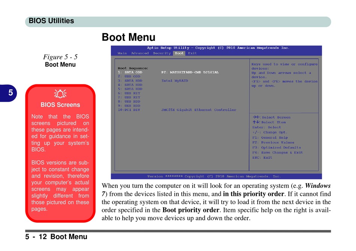Click the Intel MyRAID device value
Screen dimensions: 356x251
point(175,81)
